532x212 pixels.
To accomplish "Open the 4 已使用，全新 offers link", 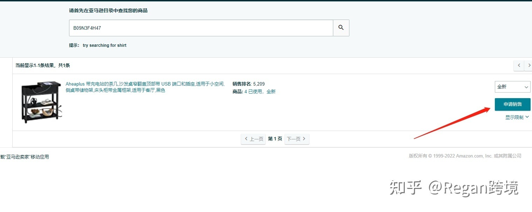I will pos(260,92).
